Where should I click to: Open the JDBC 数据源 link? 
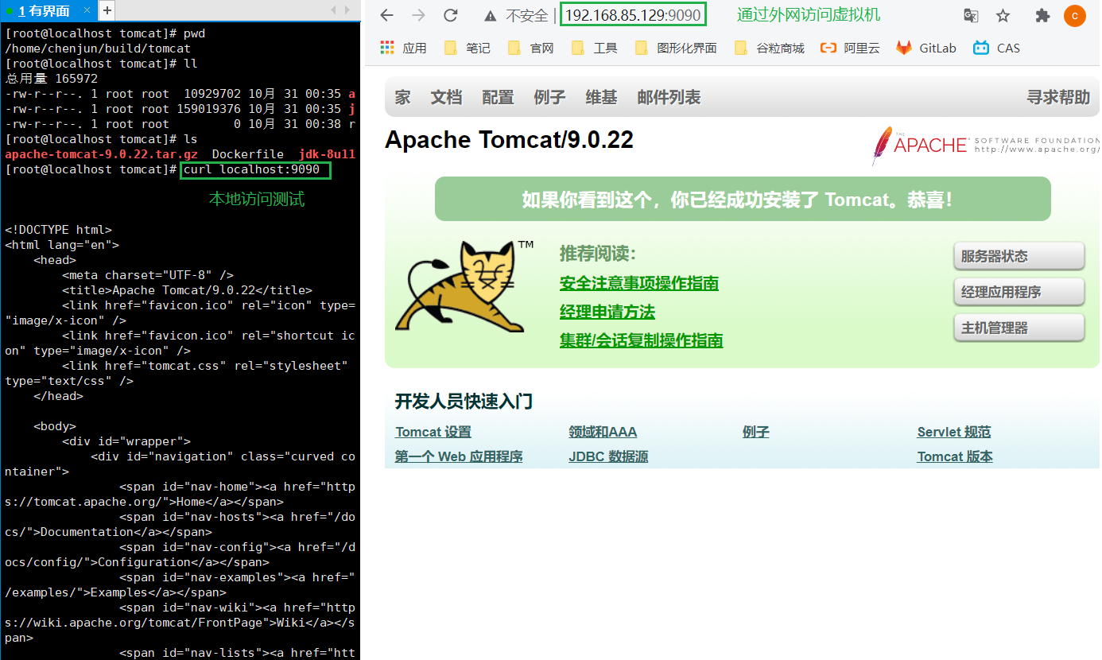click(x=608, y=456)
